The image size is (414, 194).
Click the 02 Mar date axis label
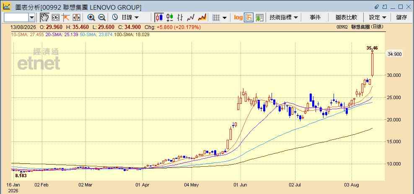pos(85,185)
